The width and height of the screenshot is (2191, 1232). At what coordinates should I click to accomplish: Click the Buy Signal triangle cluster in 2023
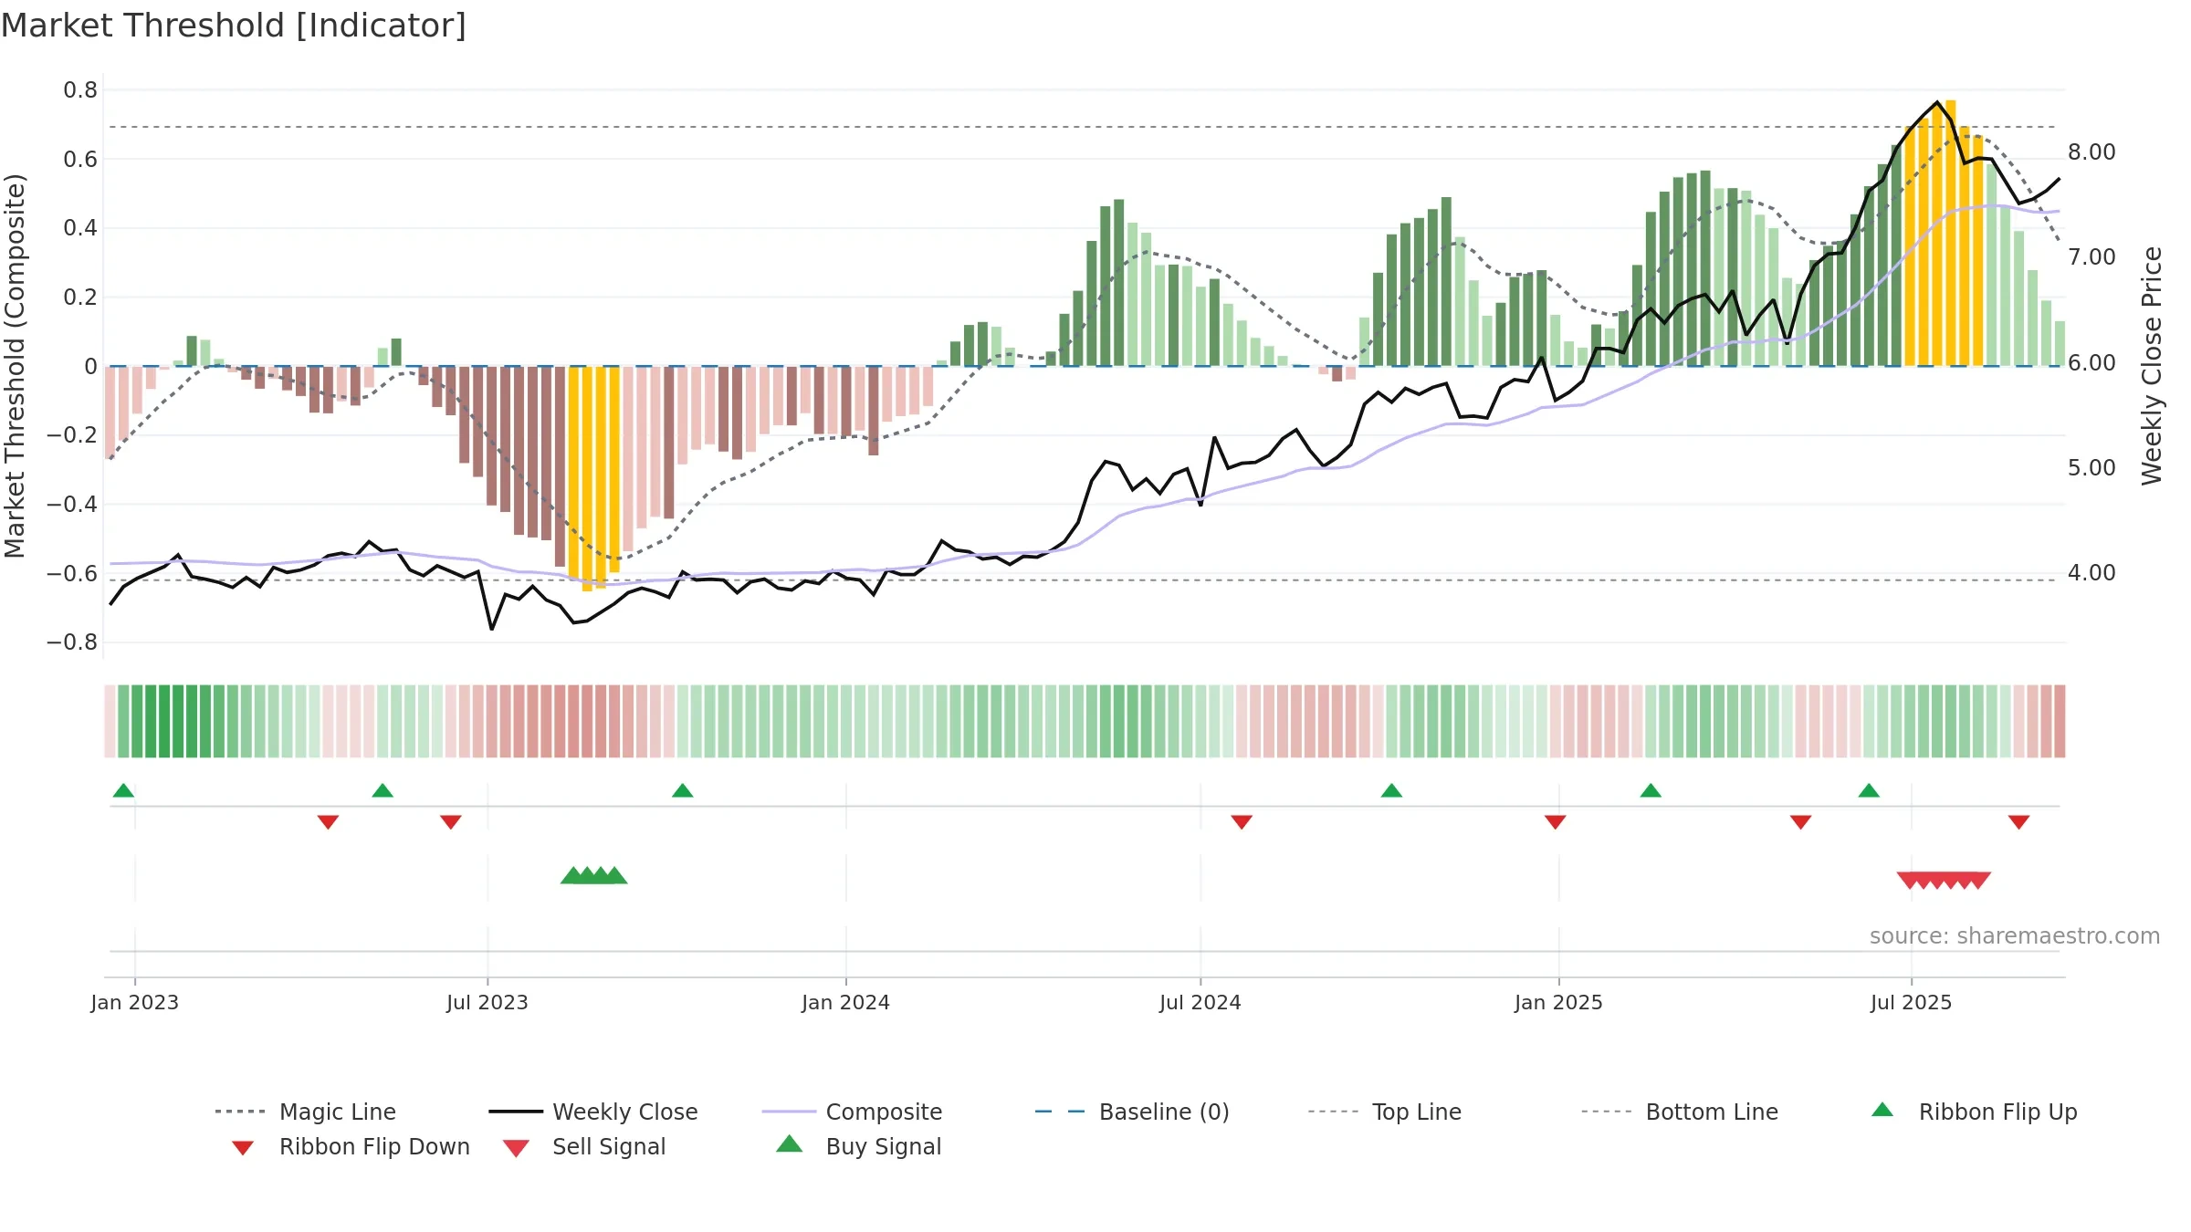point(594,875)
